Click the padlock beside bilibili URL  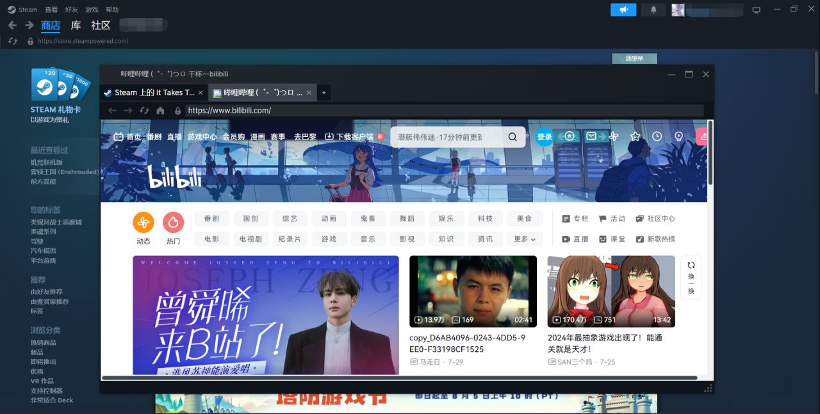[x=178, y=111]
